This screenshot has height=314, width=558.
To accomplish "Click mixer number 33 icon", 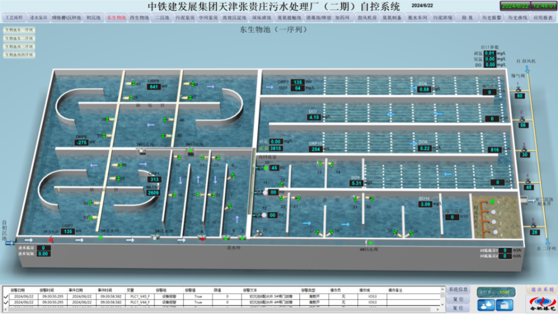I will pyautogui.click(x=94, y=217).
